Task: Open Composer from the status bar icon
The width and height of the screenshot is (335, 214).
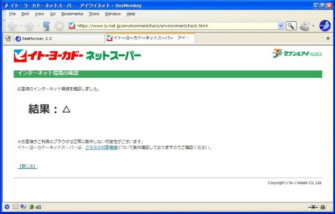Action: click(23, 207)
